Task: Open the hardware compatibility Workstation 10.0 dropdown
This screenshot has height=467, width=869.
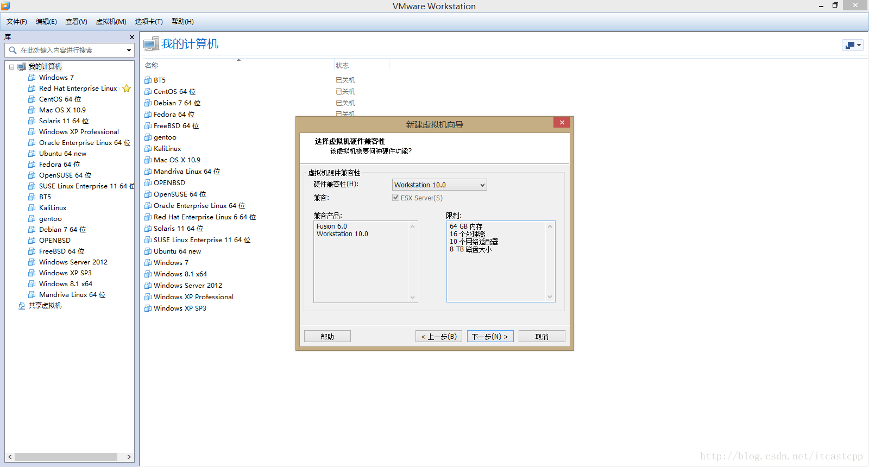Action: point(439,185)
